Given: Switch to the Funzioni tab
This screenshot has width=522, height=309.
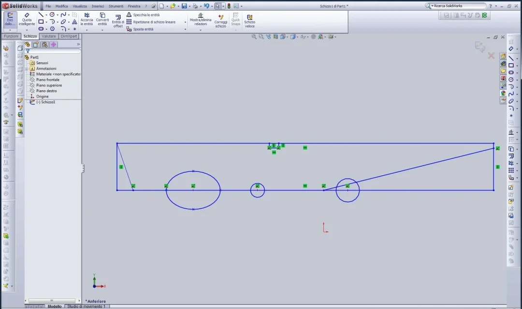Looking at the screenshot, I should coord(11,36).
